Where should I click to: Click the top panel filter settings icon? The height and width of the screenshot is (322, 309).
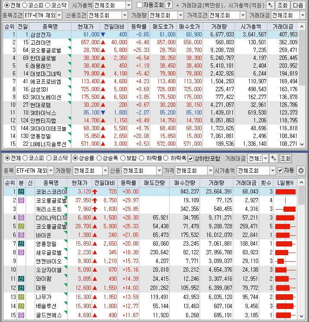pos(270,5)
